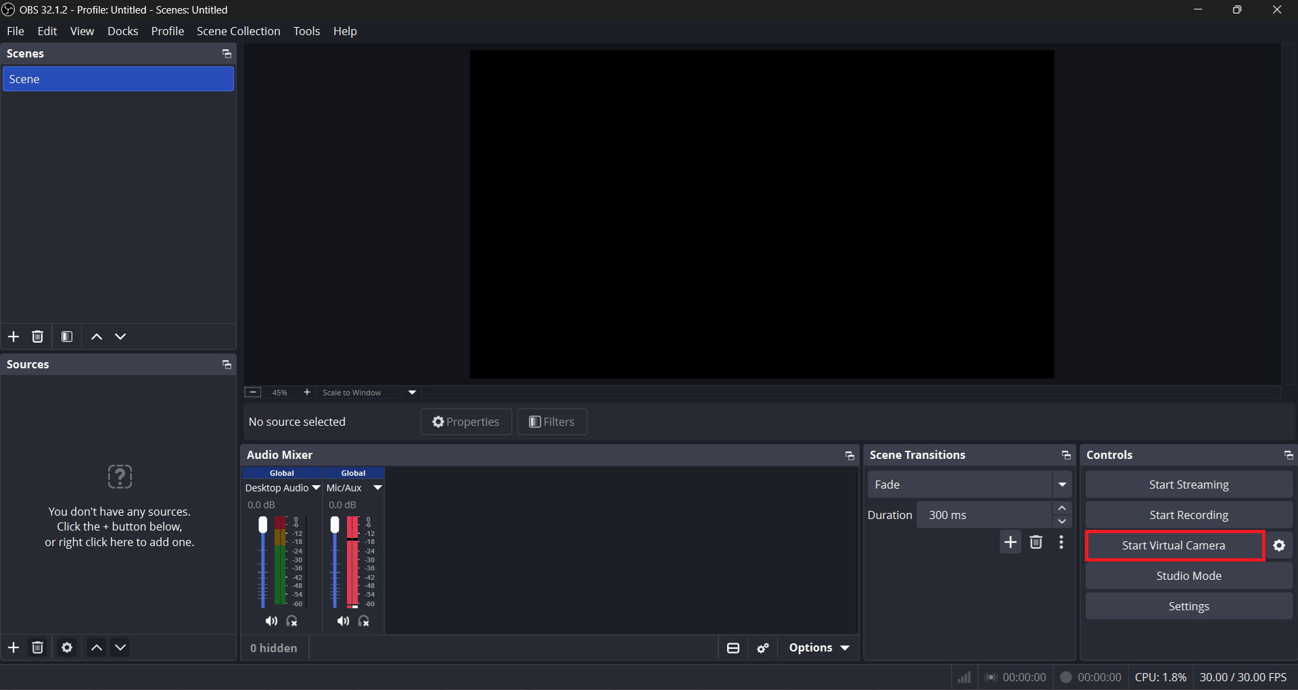Pop out the Scene Transitions dock
This screenshot has width=1298, height=690.
click(x=1066, y=455)
